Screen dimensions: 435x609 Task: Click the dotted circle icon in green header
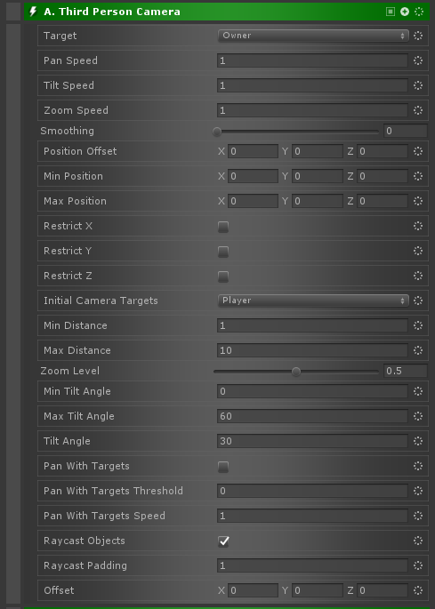419,12
